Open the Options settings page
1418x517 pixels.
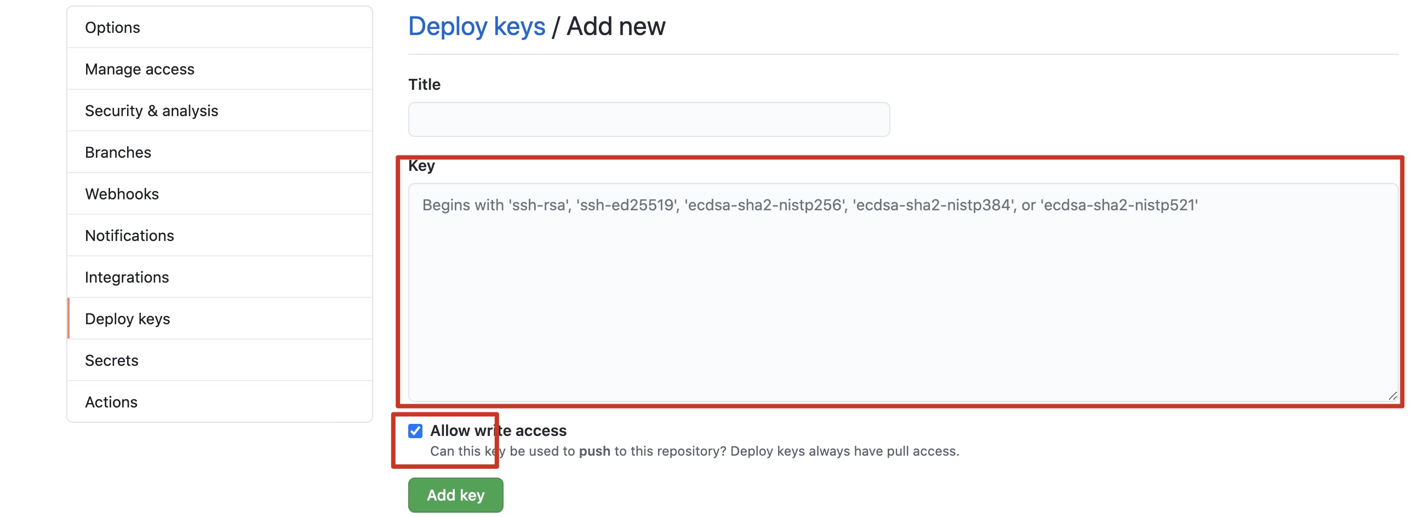(x=112, y=27)
